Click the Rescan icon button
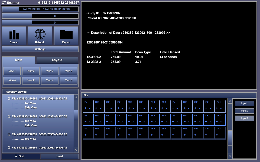The height and width of the screenshot is (162, 260). point(14,36)
